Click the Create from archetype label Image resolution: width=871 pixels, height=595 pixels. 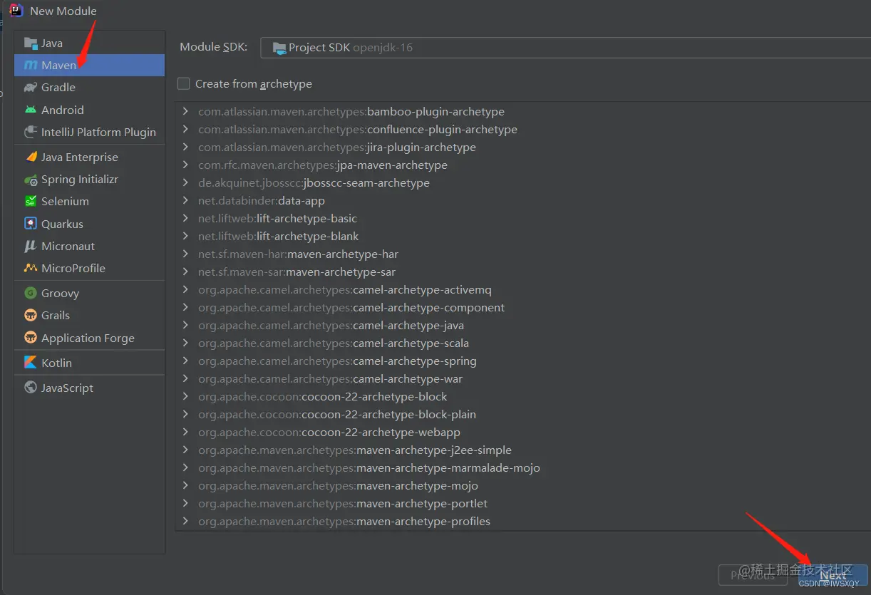[x=254, y=84]
